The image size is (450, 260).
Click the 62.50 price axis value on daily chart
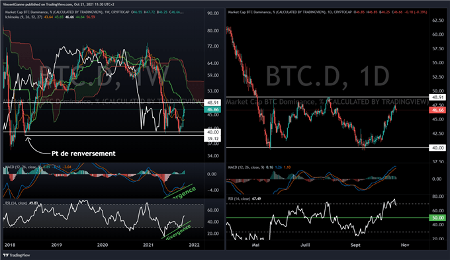point(438,21)
